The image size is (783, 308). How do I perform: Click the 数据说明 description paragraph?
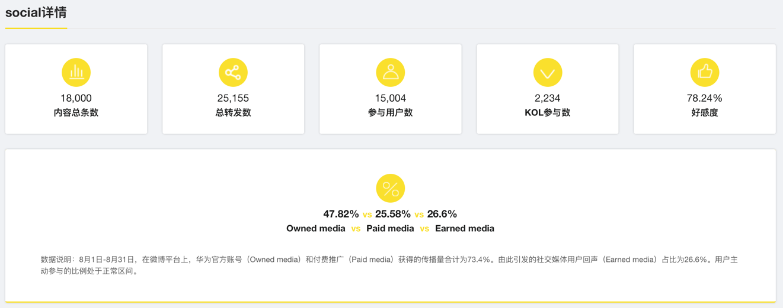pyautogui.click(x=389, y=265)
